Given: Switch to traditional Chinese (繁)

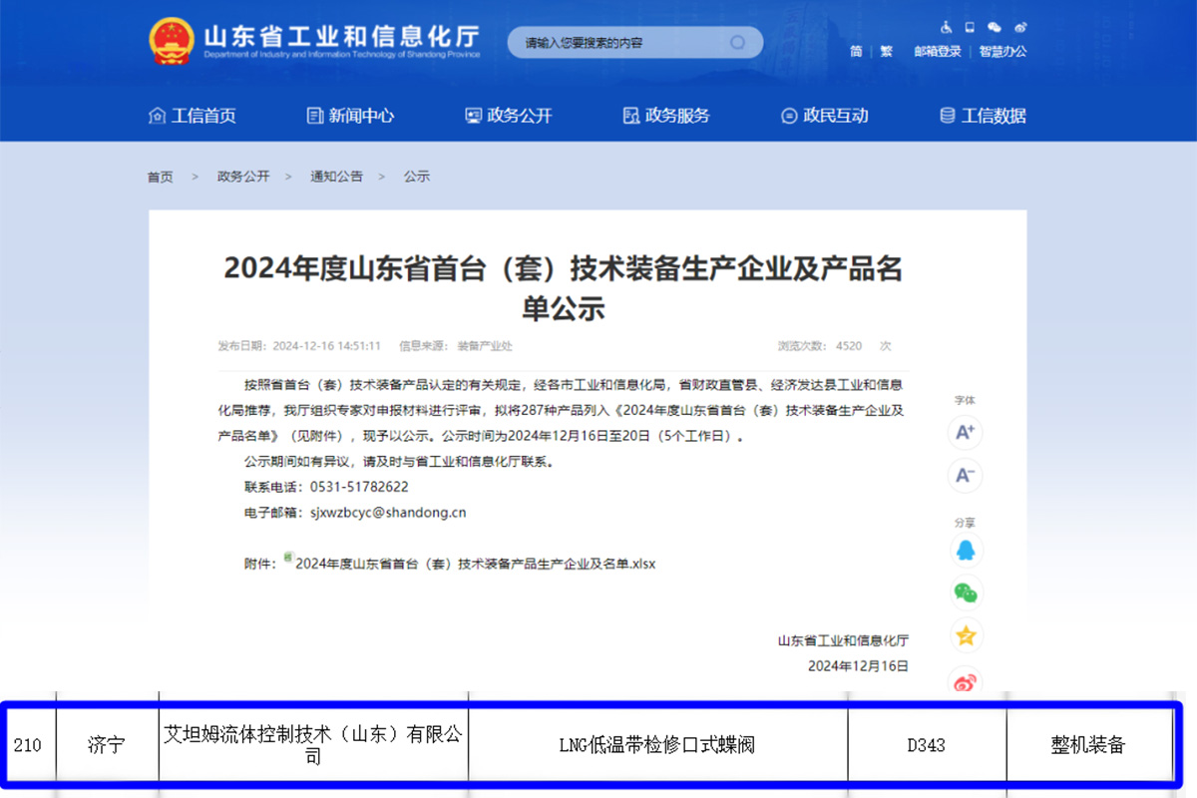Looking at the screenshot, I should click(886, 52).
